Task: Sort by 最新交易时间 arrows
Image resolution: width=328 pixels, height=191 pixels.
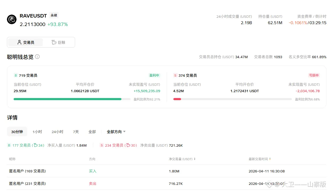Action: tap(270, 159)
